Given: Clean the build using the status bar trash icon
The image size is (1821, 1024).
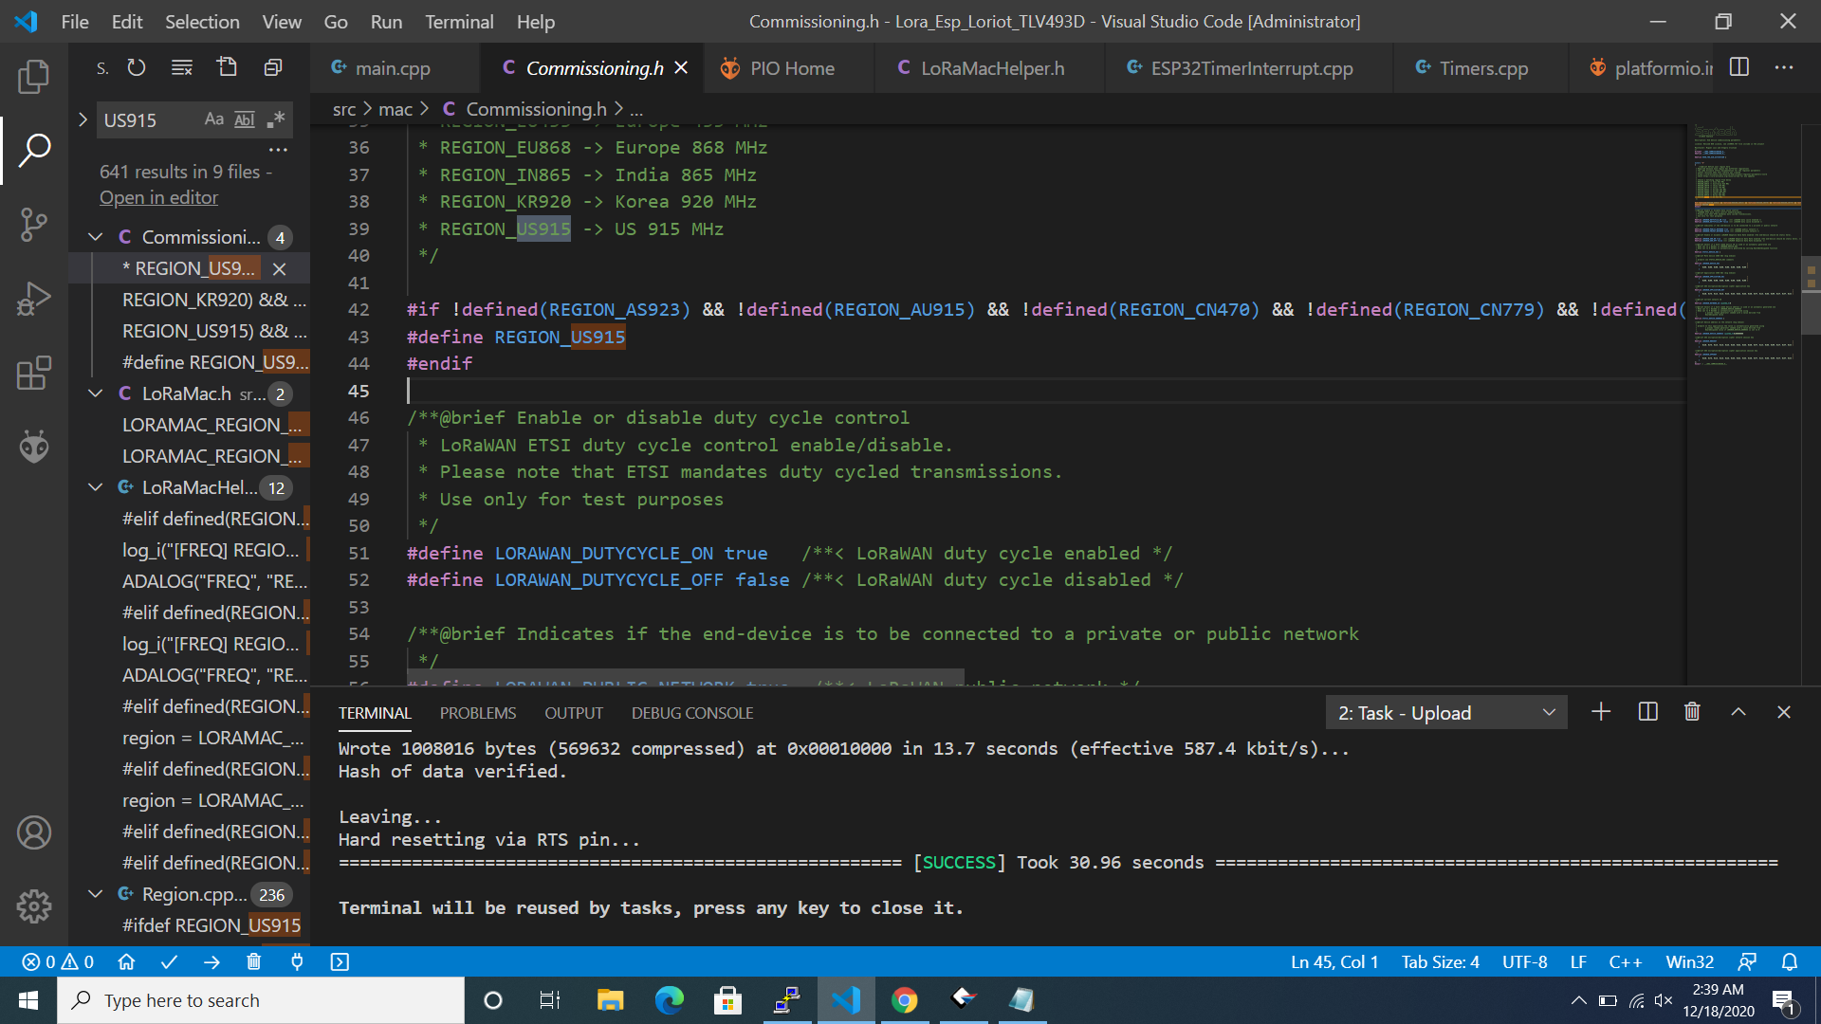Looking at the screenshot, I should [x=253, y=961].
